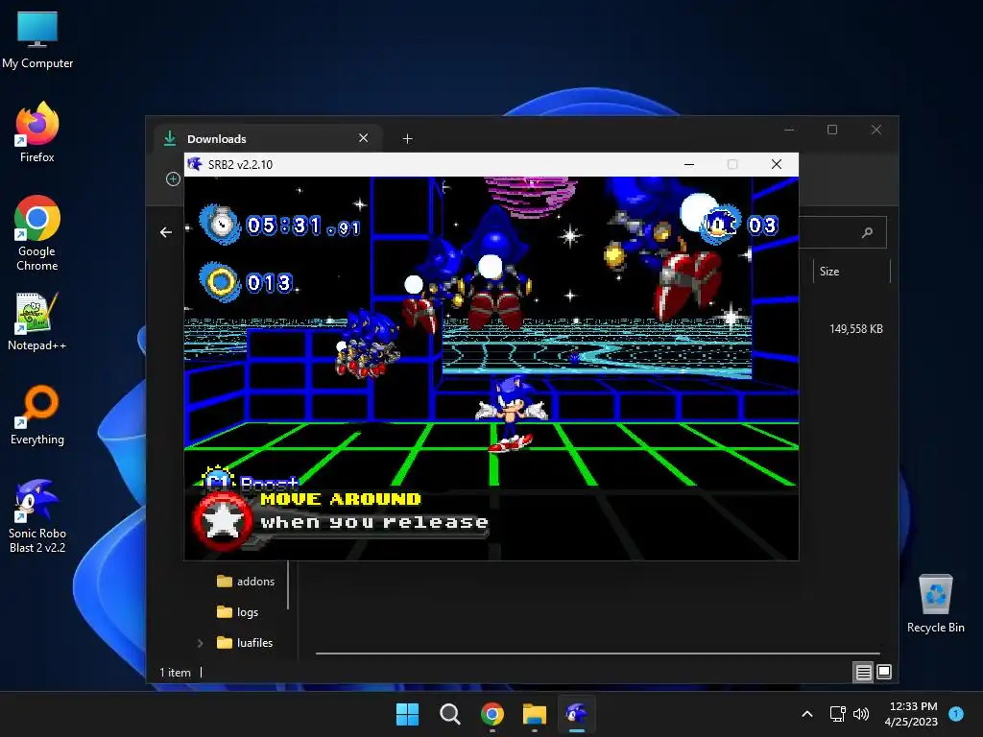Select the Downloads tab in File Explorer
983x737 pixels.
click(x=268, y=138)
